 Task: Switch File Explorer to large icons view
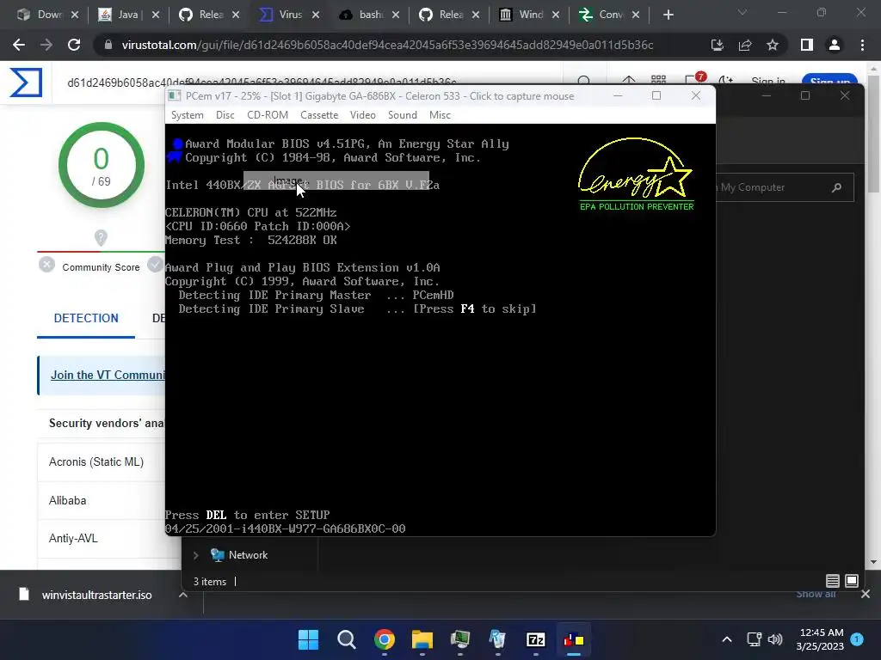(x=851, y=581)
